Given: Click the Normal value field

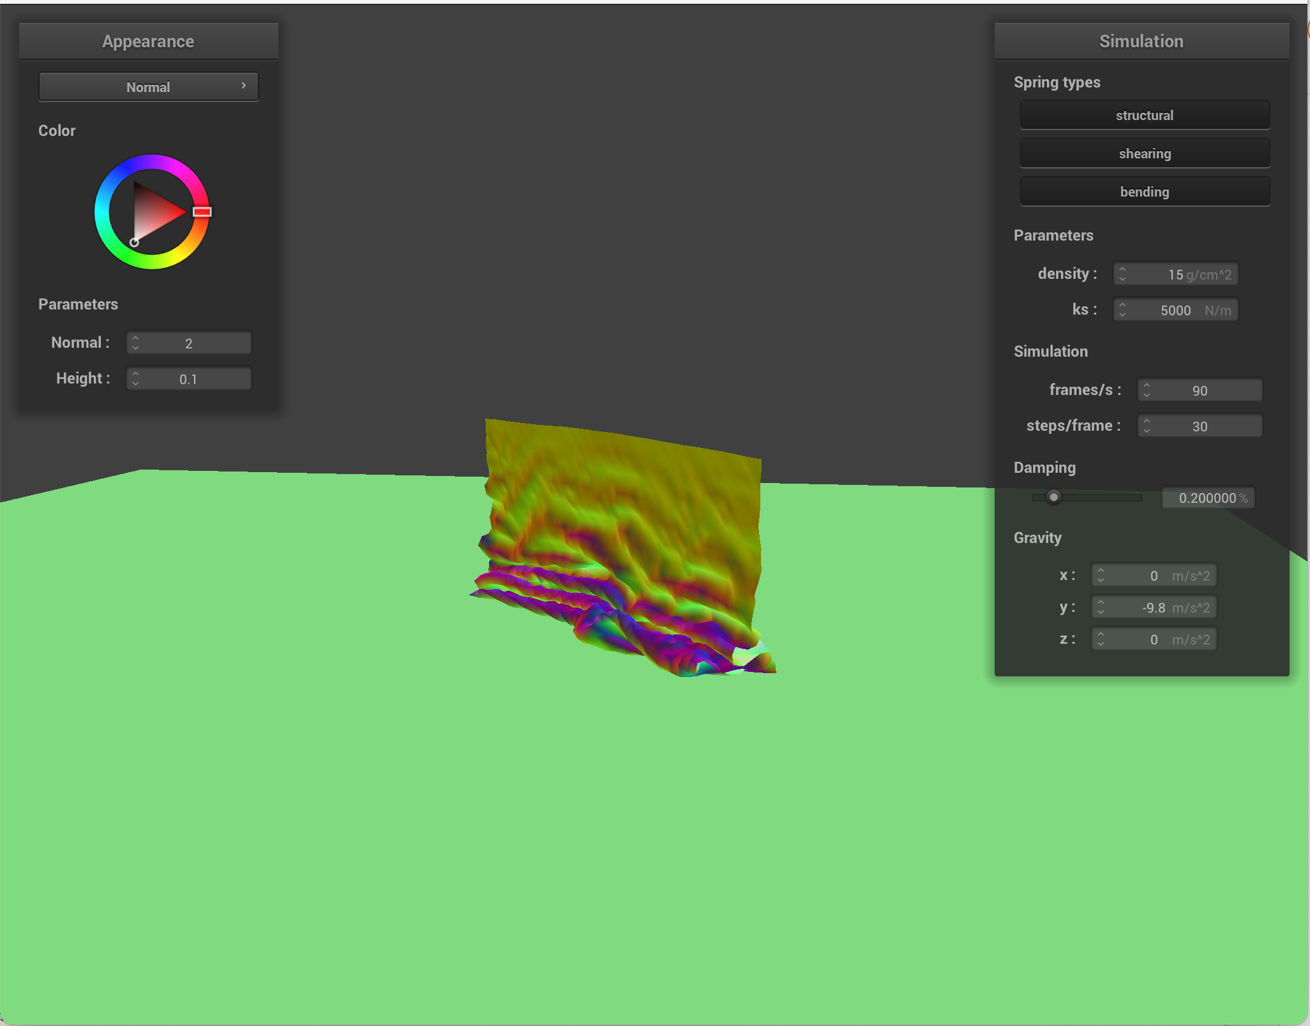Looking at the screenshot, I should 189,343.
